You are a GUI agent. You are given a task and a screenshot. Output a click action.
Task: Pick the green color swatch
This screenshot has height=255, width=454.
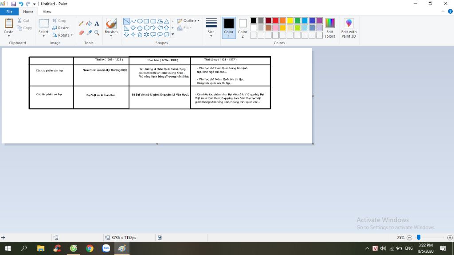(297, 20)
